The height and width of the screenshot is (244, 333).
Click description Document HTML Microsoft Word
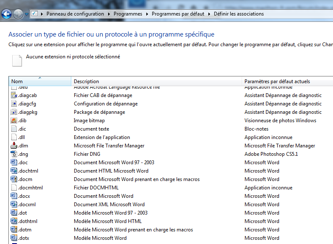tap(111, 171)
